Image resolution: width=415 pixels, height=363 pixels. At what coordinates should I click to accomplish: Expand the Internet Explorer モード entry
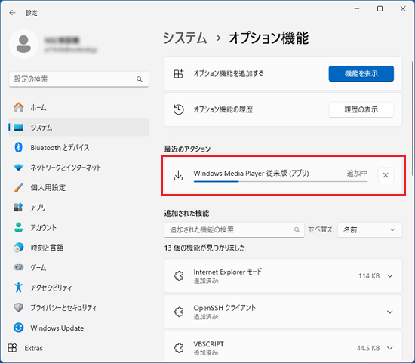click(x=390, y=276)
